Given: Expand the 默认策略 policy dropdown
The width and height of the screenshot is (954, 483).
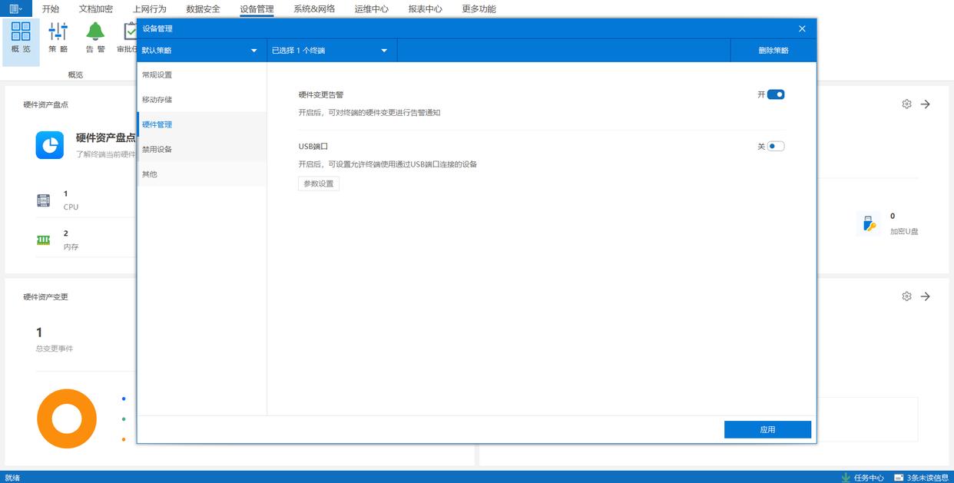Looking at the screenshot, I should click(x=201, y=51).
